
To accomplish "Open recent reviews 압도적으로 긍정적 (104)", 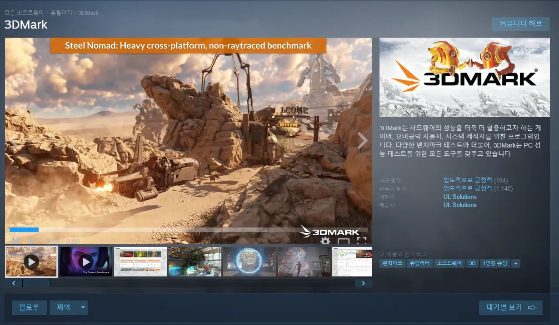I will coord(476,180).
